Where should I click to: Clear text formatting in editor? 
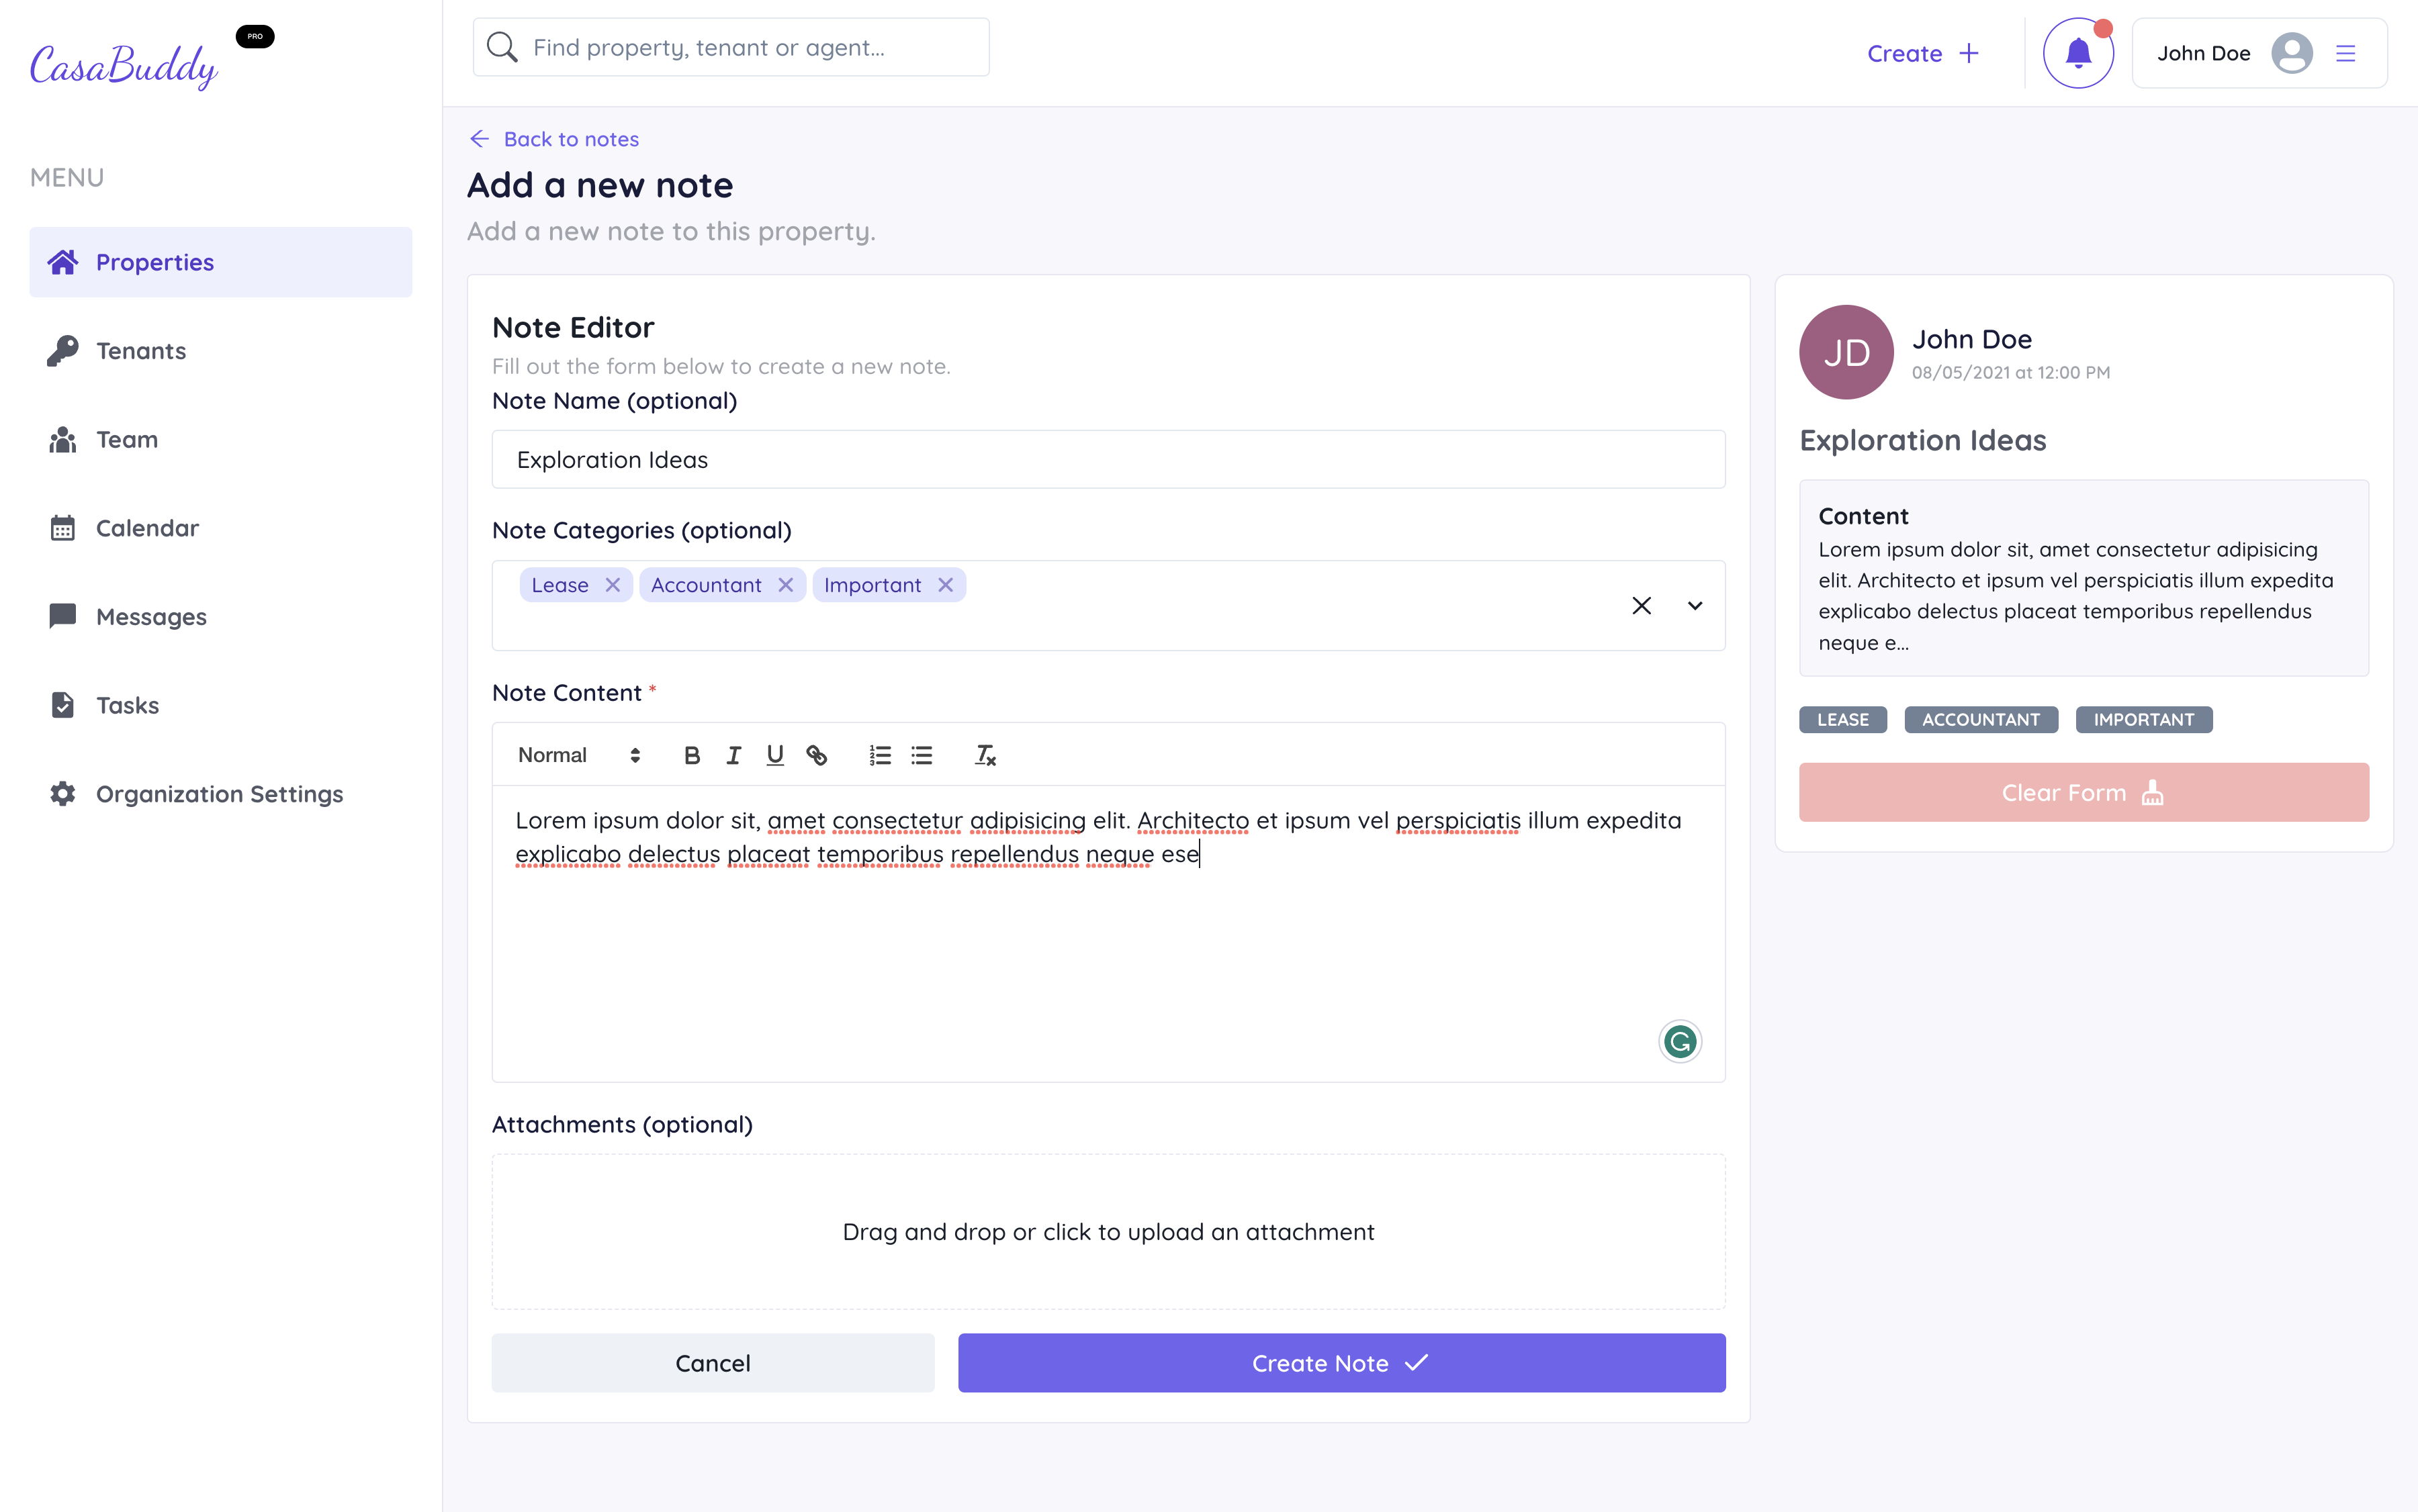[x=985, y=755]
